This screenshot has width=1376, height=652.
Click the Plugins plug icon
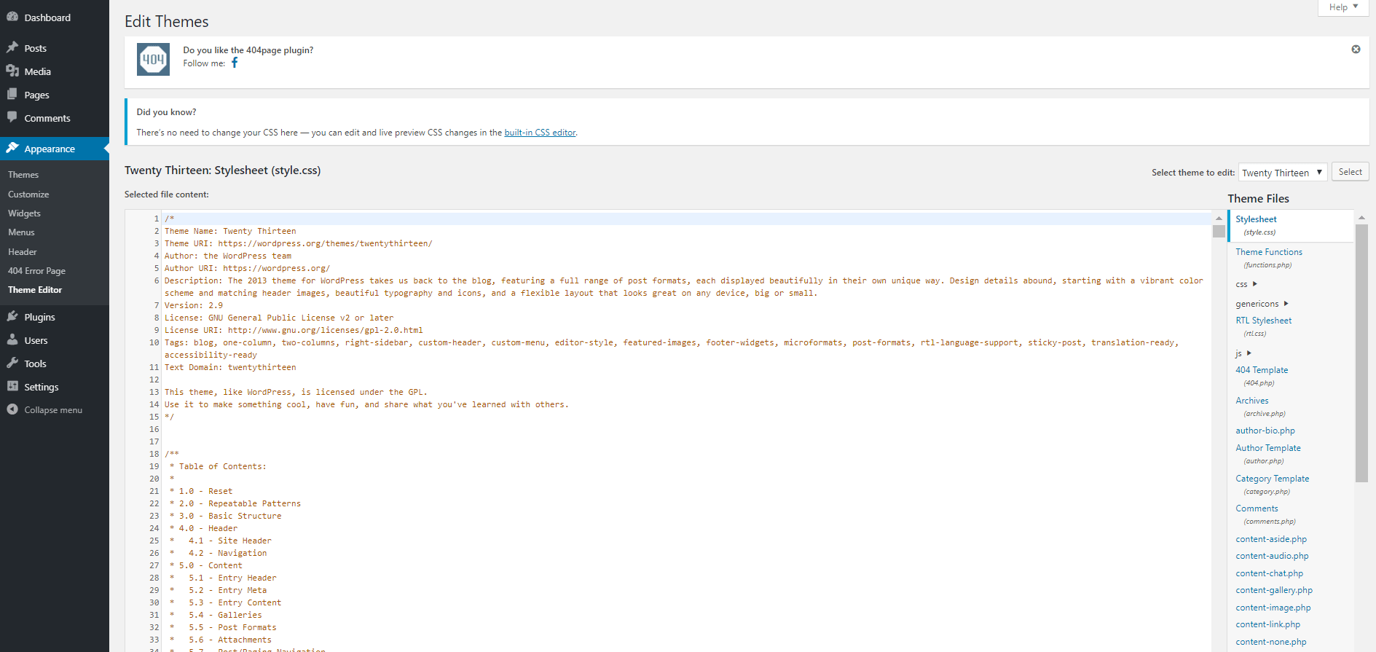[12, 316]
